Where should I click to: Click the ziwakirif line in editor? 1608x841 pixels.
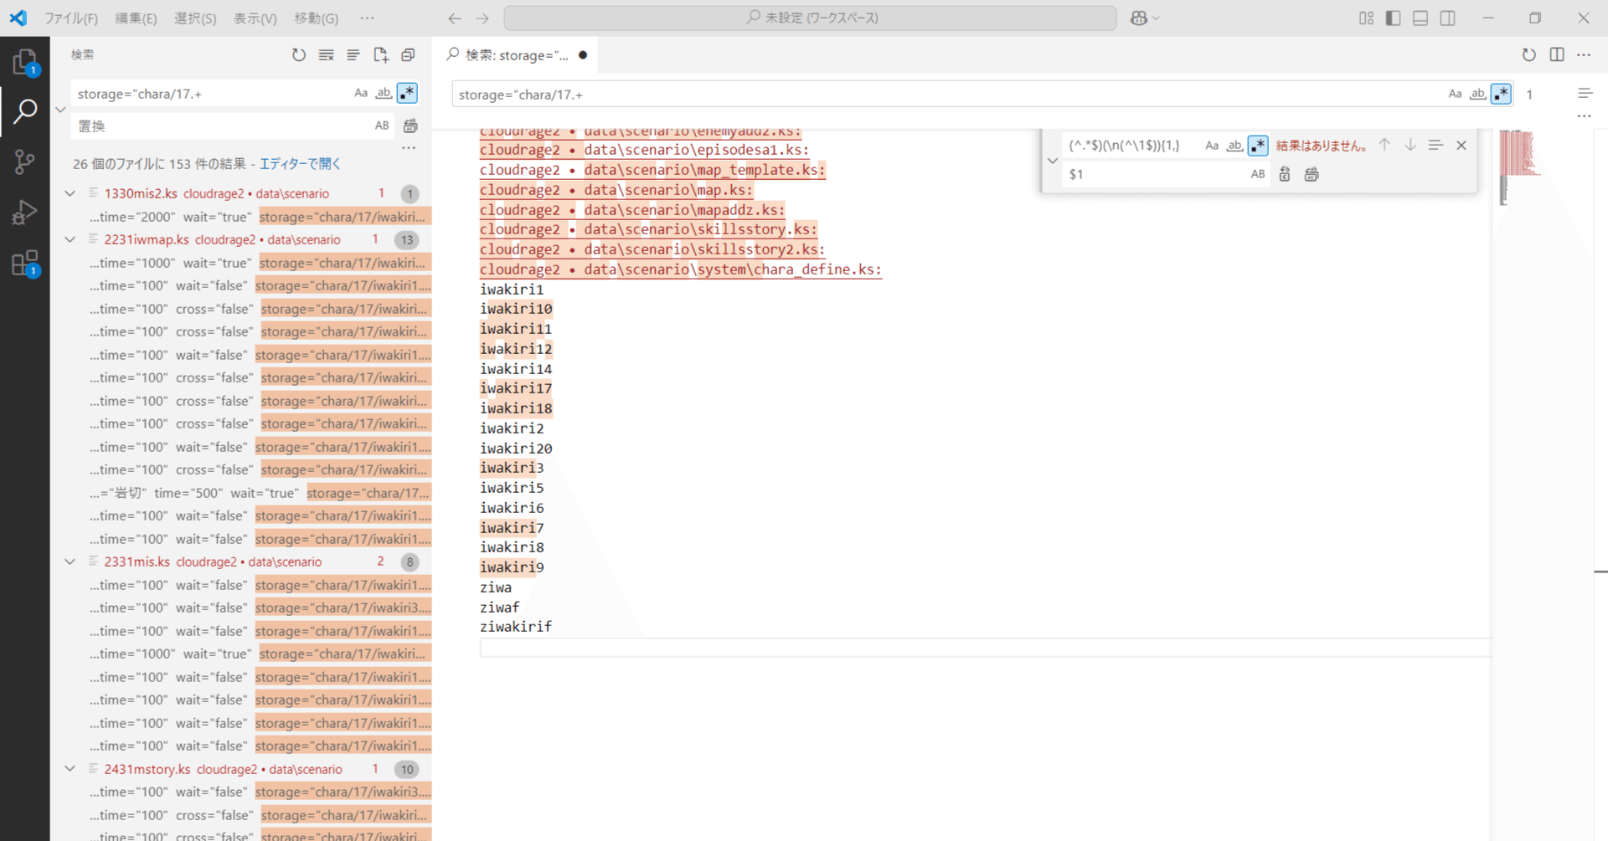point(516,627)
